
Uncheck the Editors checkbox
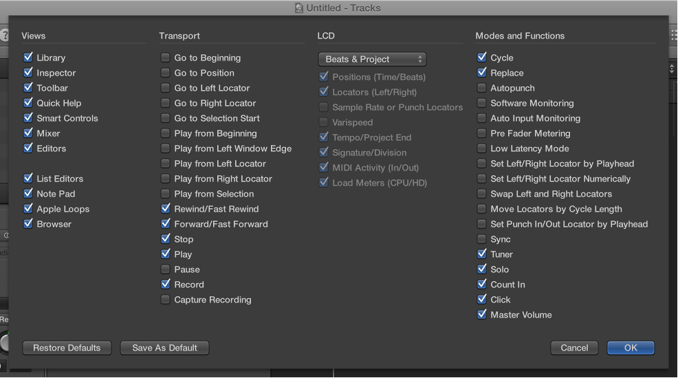coord(28,148)
